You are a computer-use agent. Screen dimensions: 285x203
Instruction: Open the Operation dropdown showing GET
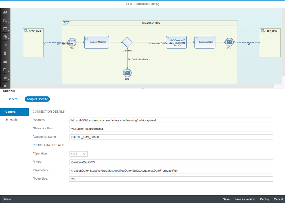point(78,154)
